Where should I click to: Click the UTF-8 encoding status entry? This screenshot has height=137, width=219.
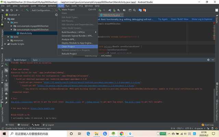pyautogui.click(x=189, y=128)
